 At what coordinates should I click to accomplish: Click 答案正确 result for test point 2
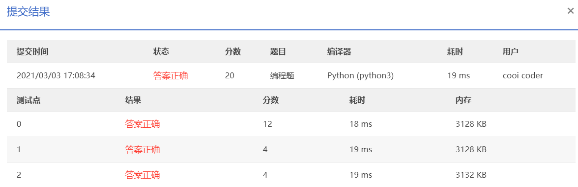pyautogui.click(x=143, y=175)
